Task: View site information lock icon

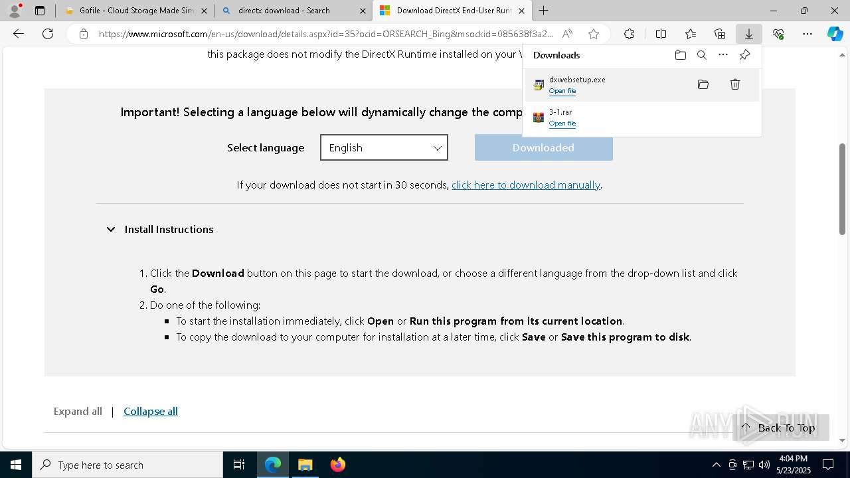Action: point(83,34)
